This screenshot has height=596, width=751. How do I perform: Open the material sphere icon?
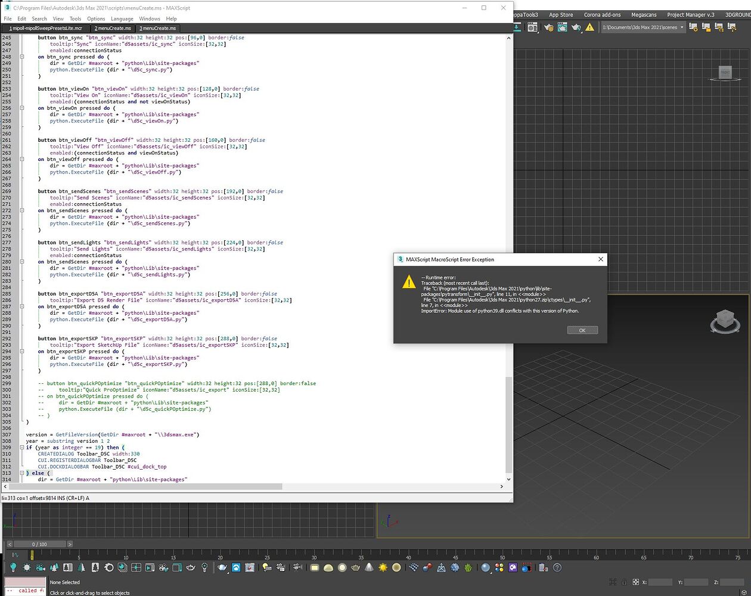486,567
